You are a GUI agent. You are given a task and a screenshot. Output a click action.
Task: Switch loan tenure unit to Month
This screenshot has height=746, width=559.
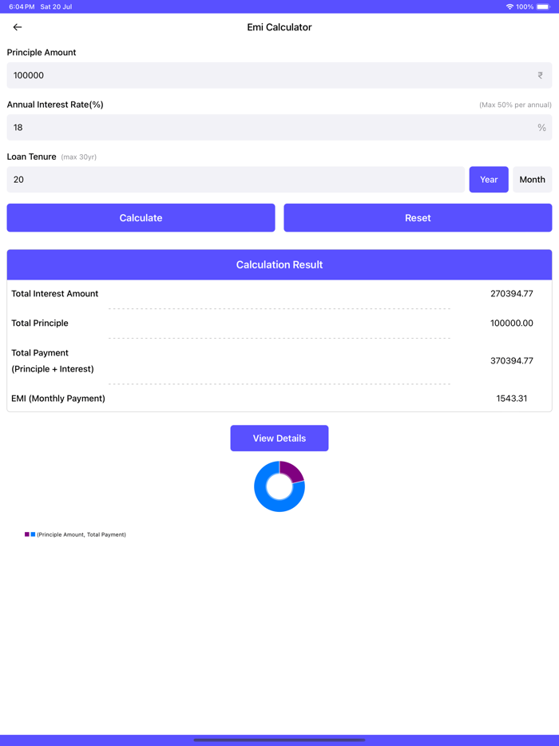point(532,179)
